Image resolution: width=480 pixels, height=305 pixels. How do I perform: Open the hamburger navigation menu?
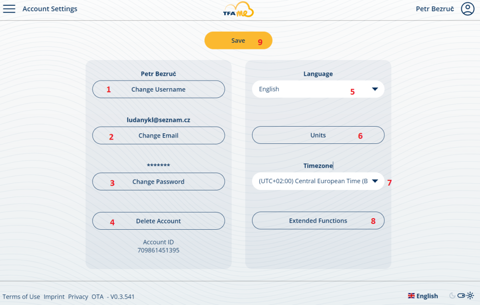pos(9,9)
